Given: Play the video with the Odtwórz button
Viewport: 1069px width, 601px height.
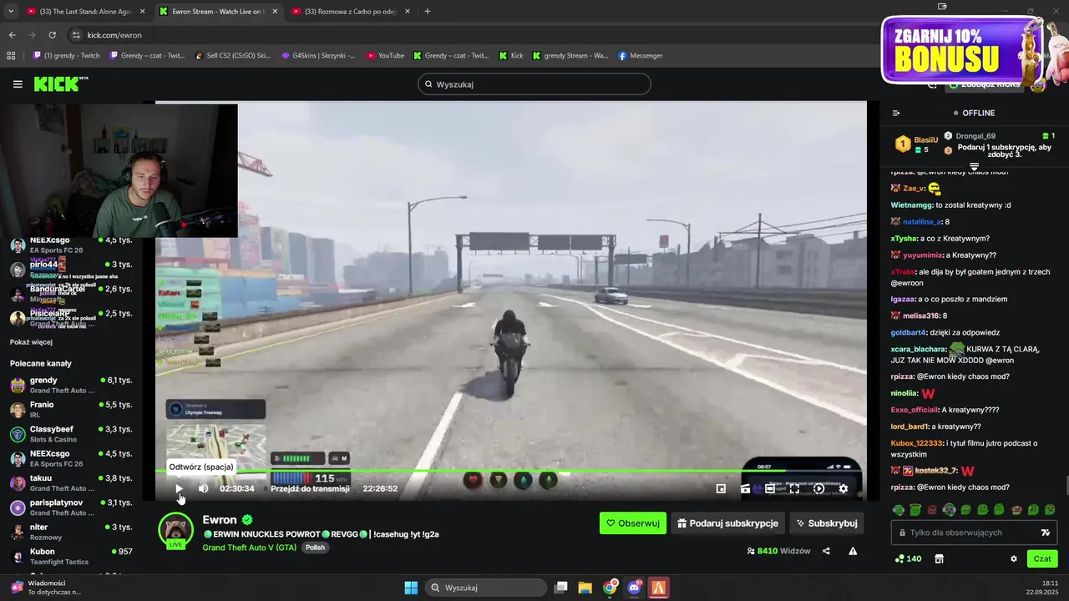Looking at the screenshot, I should [179, 489].
